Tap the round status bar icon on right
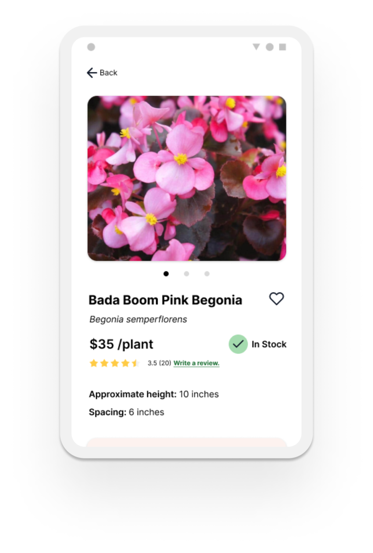Image resolution: width=373 pixels, height=553 pixels. tap(270, 47)
